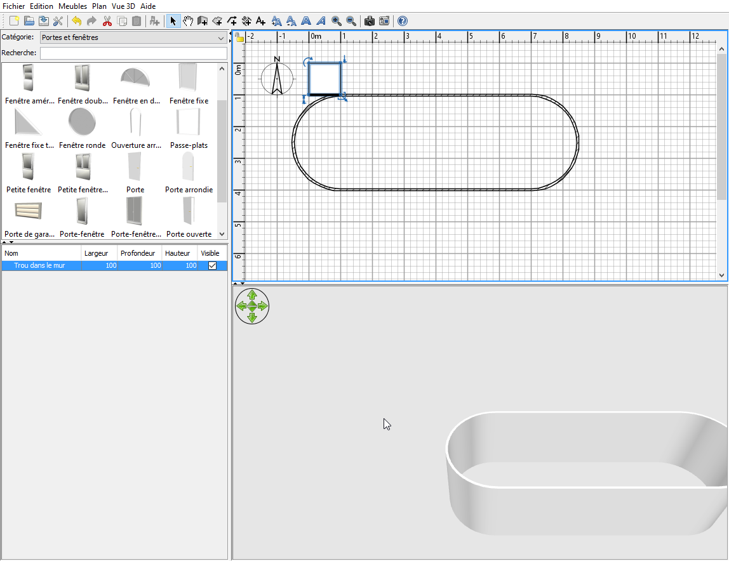Image resolution: width=729 pixels, height=561 pixels.
Task: Toggle bold text style icon
Action: coord(306,21)
